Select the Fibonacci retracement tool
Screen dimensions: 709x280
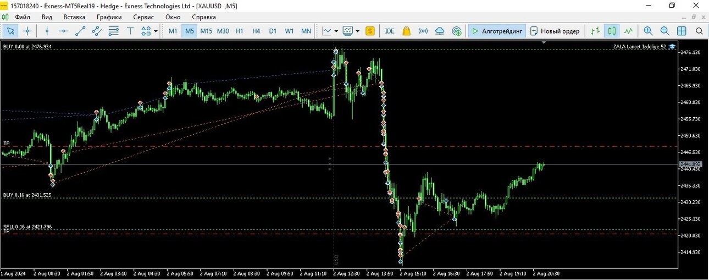click(x=114, y=31)
